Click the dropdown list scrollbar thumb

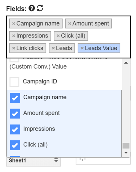(x=126, y=146)
